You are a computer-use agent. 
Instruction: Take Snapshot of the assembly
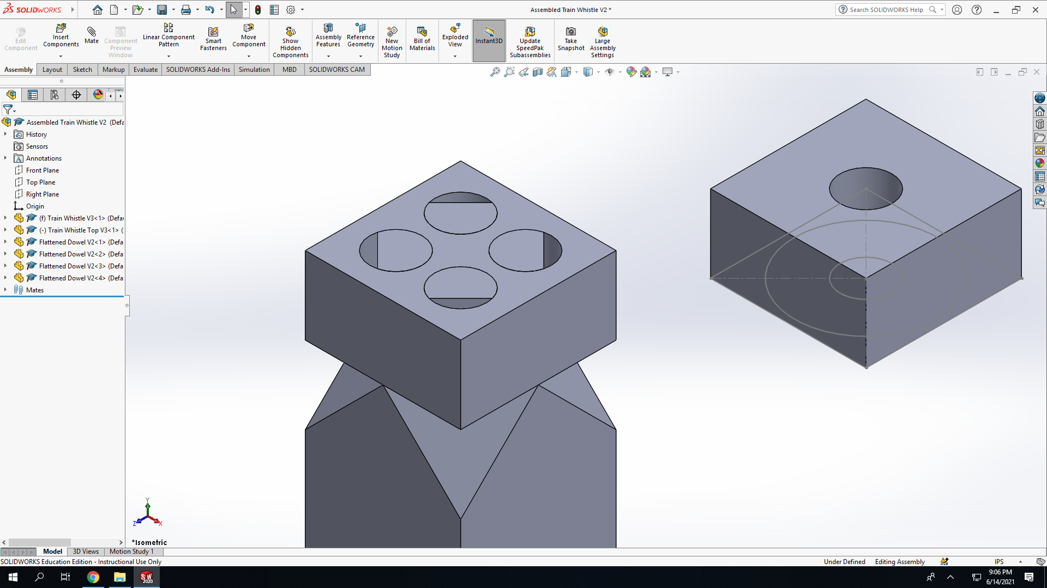[571, 39]
